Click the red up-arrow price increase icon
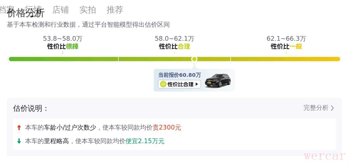This screenshot has width=349, height=163. [19, 127]
